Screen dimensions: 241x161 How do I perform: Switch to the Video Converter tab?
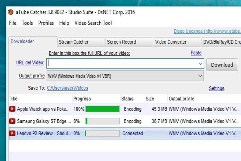click(x=171, y=42)
